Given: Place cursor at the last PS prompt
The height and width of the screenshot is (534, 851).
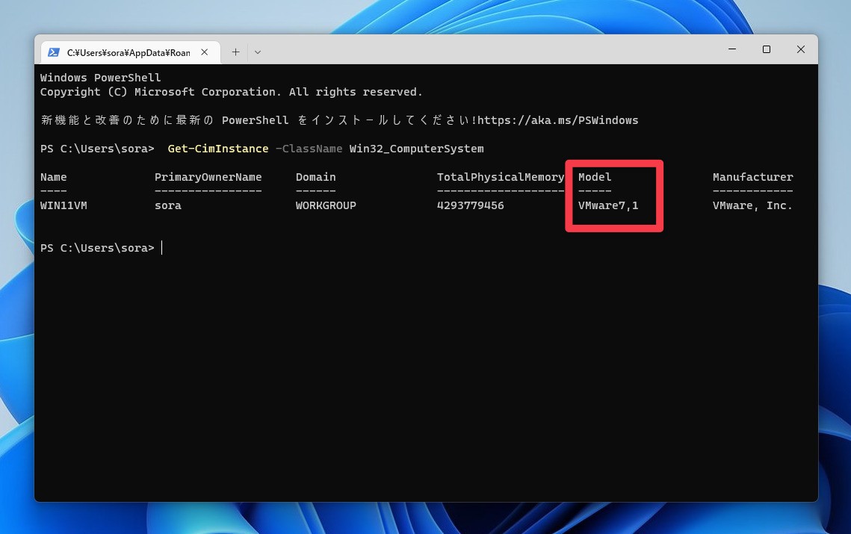Looking at the screenshot, I should point(162,248).
